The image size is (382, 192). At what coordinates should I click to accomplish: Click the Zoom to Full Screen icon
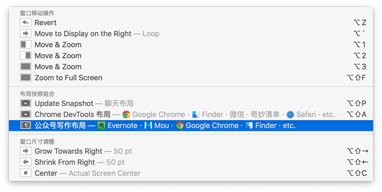tap(26, 78)
